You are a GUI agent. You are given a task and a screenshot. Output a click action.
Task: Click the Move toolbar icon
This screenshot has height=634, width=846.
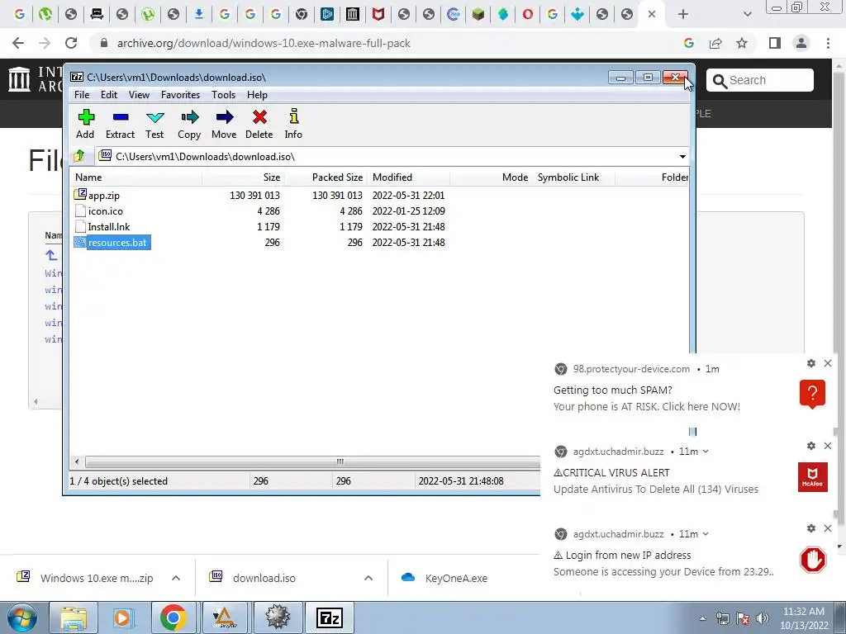tap(224, 124)
